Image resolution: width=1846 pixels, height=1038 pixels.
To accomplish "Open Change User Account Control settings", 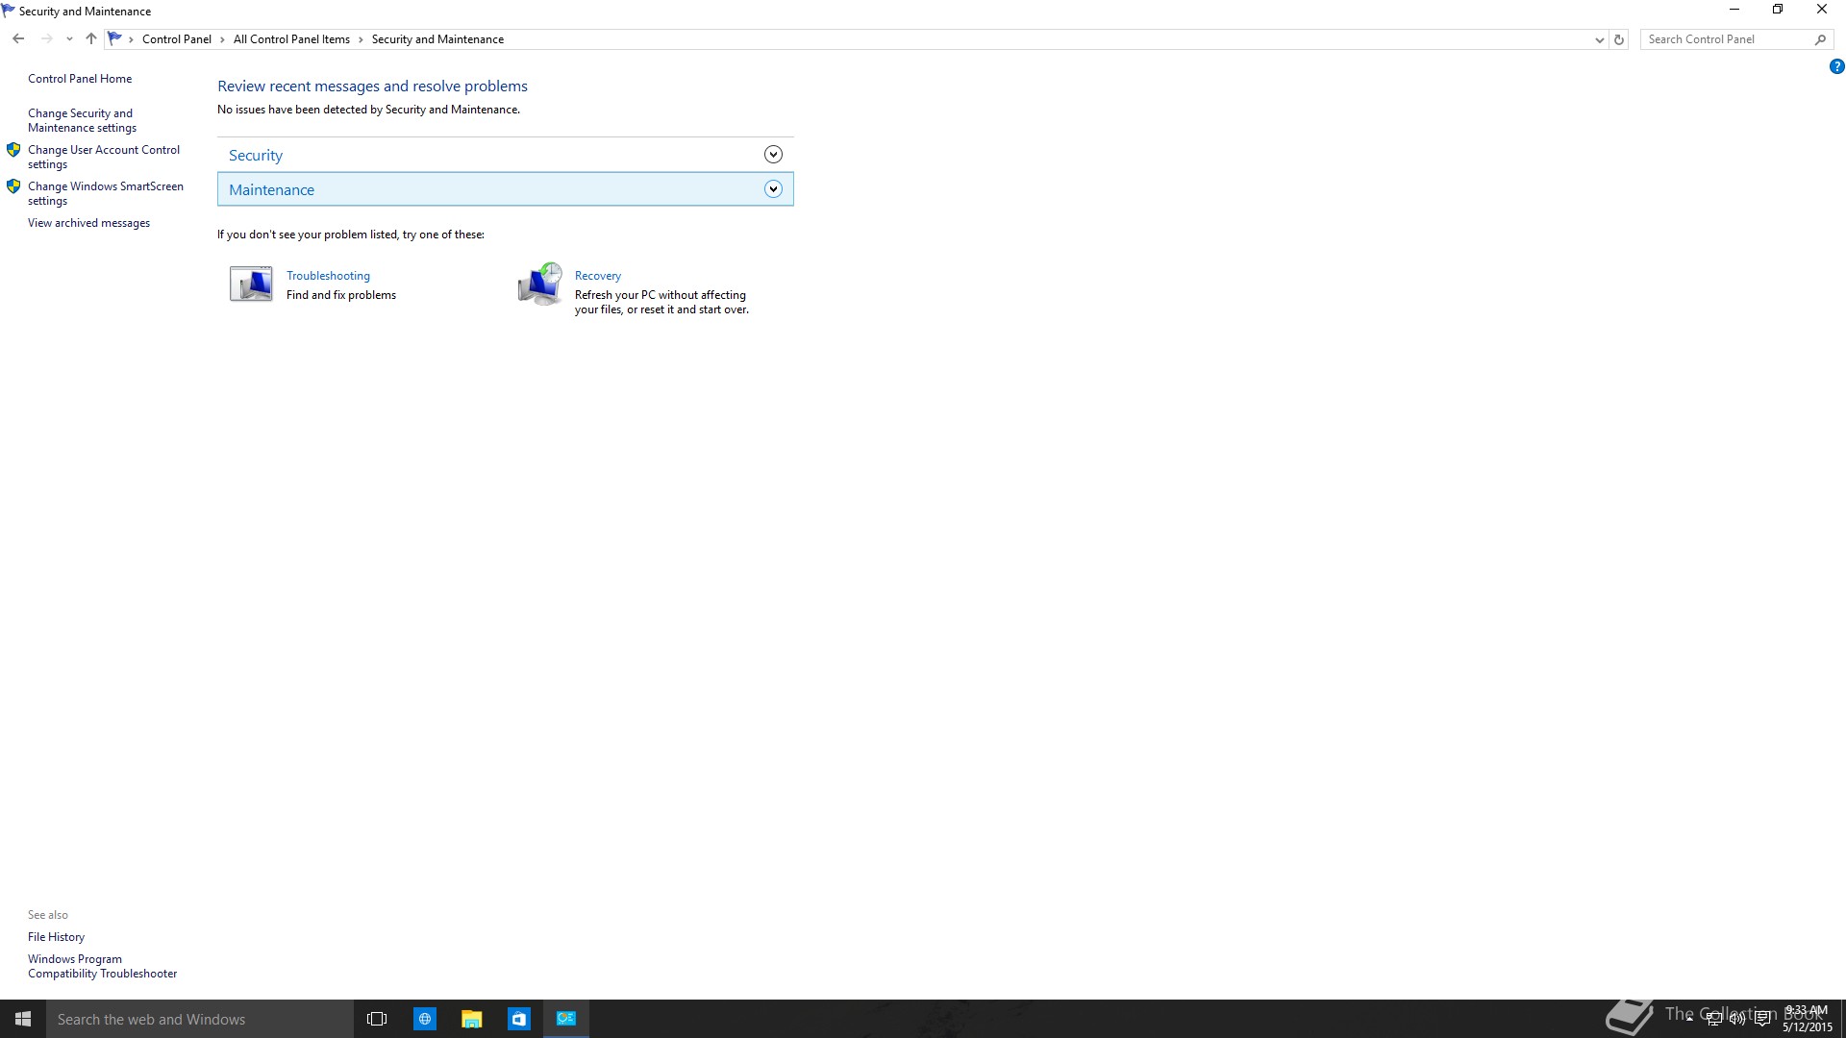I will tap(104, 157).
